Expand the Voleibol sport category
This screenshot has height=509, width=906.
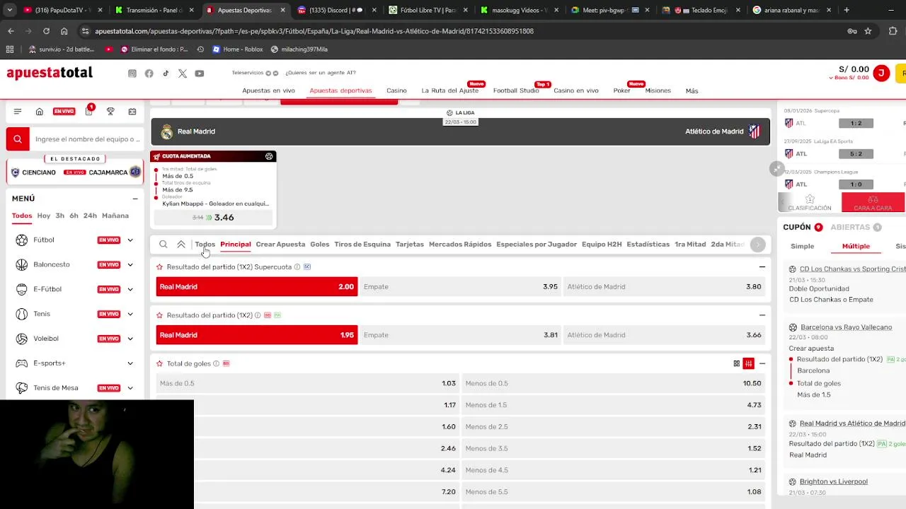[x=130, y=339]
